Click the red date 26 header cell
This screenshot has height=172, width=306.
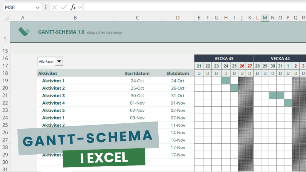click(242, 66)
